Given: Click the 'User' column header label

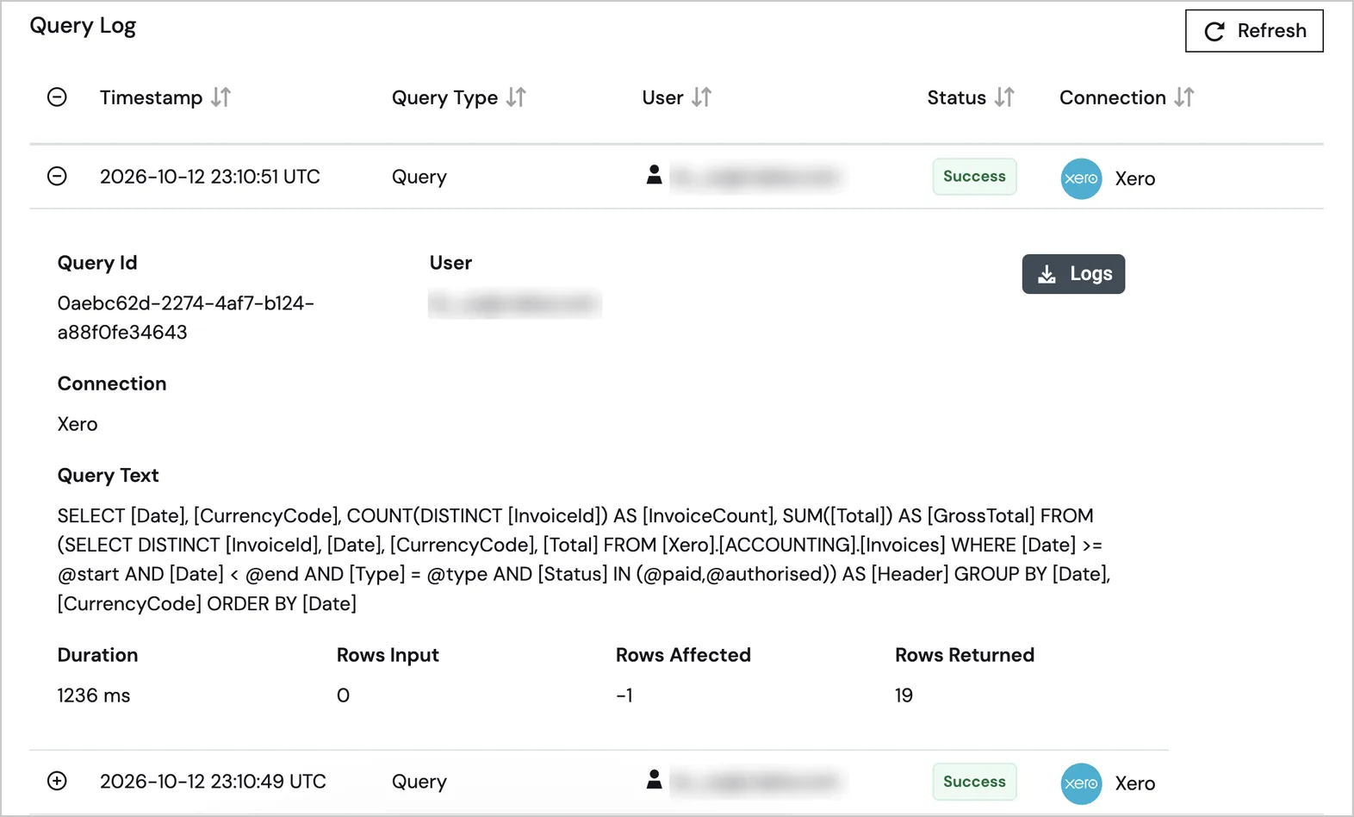Looking at the screenshot, I should tap(662, 97).
